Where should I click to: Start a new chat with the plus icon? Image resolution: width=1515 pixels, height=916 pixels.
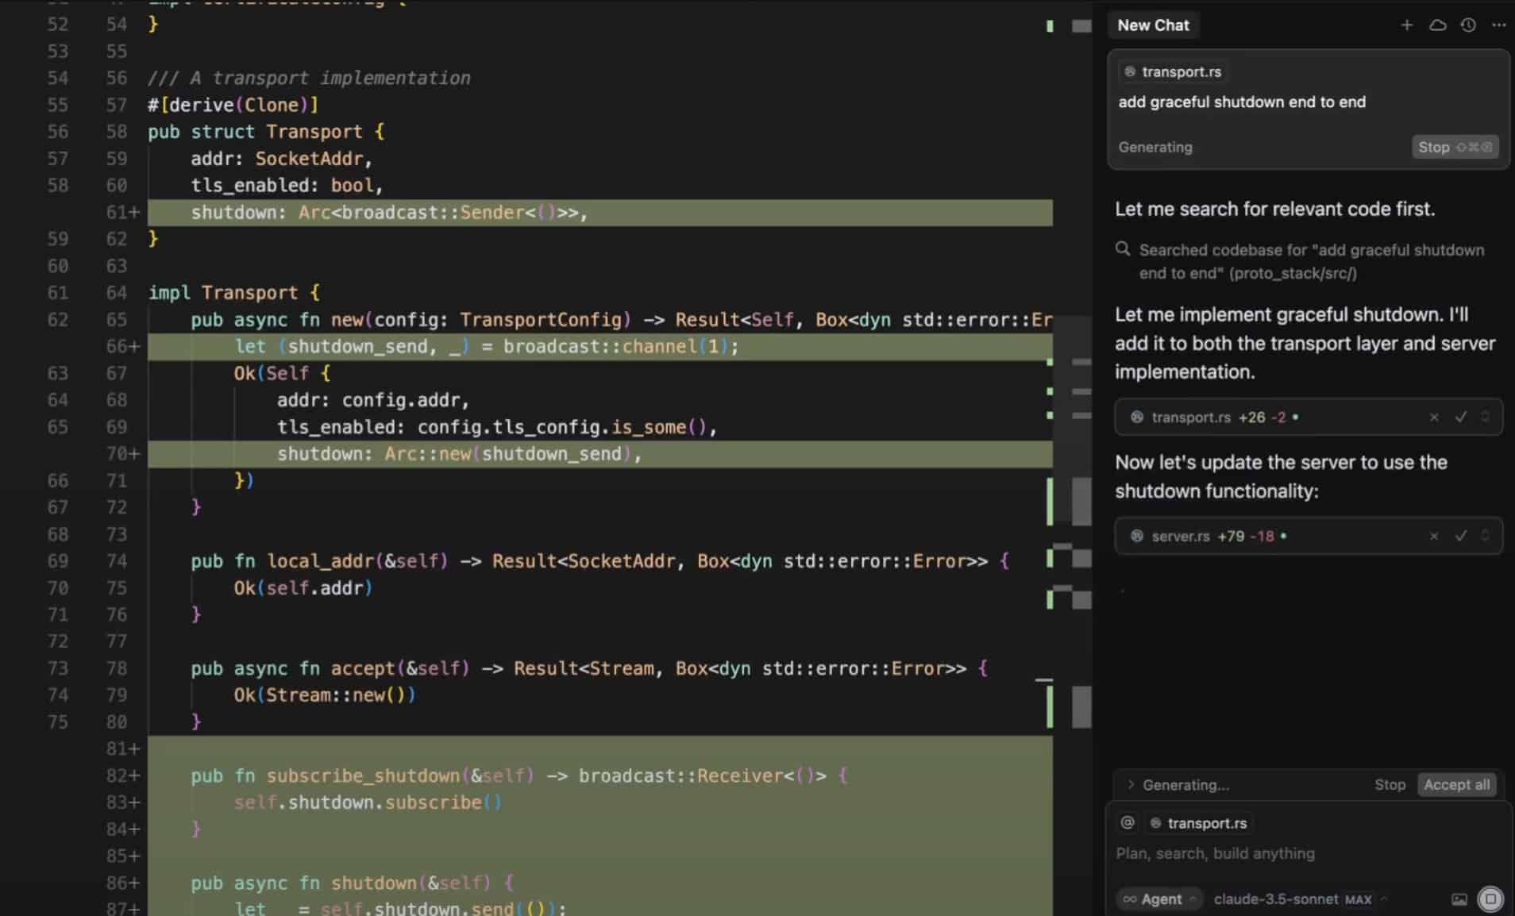[x=1406, y=25]
